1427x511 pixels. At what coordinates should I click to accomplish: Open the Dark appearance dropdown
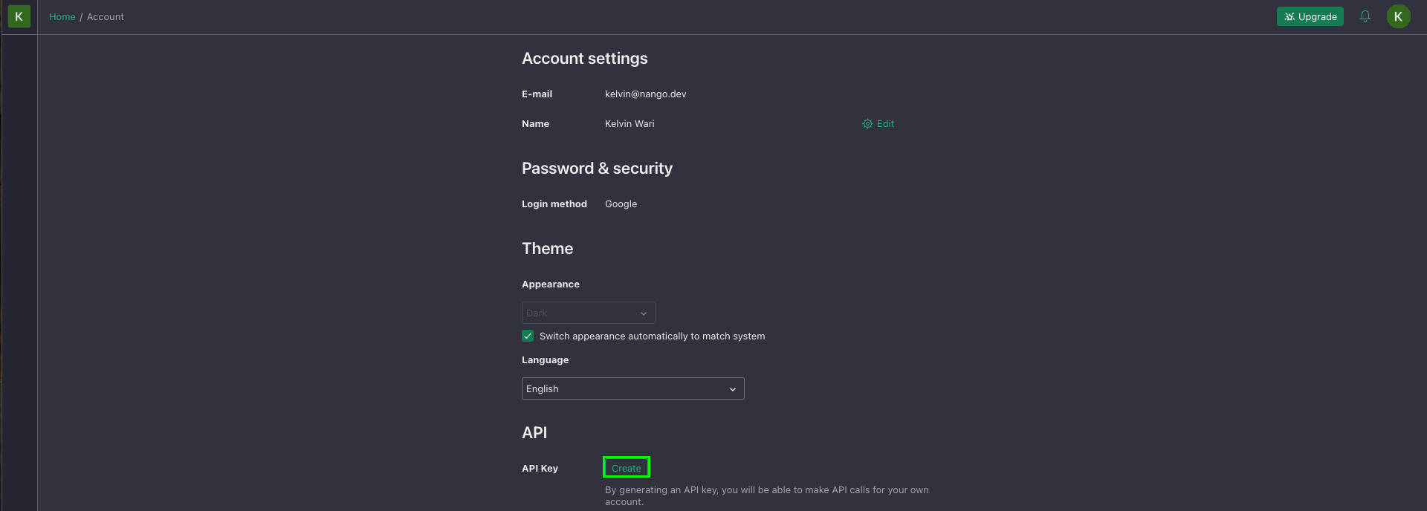pos(588,313)
